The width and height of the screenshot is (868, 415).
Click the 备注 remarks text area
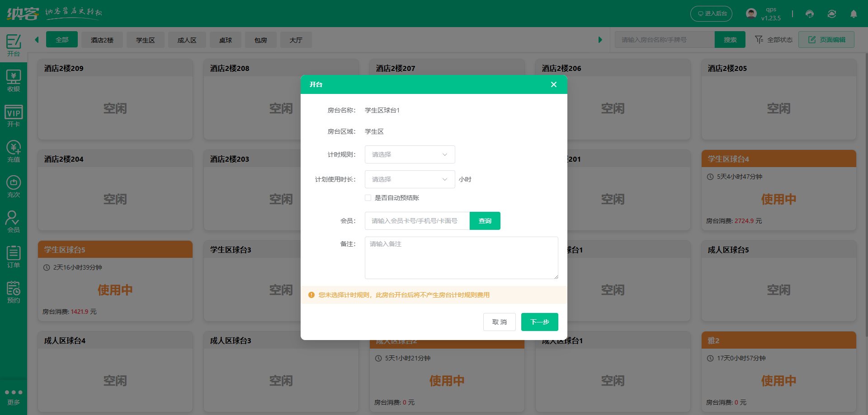pyautogui.click(x=461, y=258)
